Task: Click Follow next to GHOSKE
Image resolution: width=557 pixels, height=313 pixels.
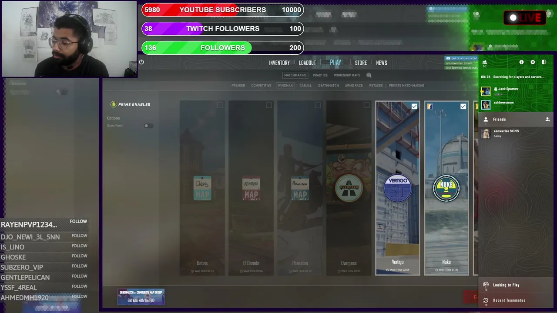Action: (x=80, y=256)
